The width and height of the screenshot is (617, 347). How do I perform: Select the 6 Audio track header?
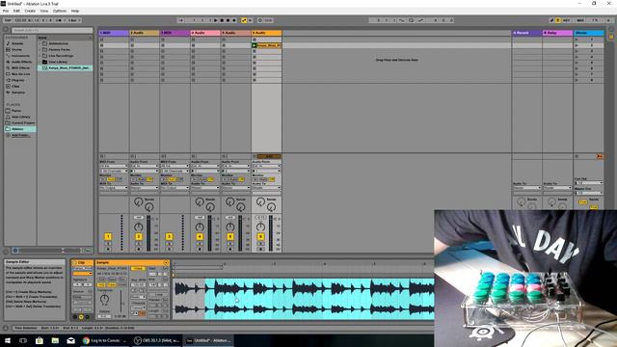tap(267, 33)
